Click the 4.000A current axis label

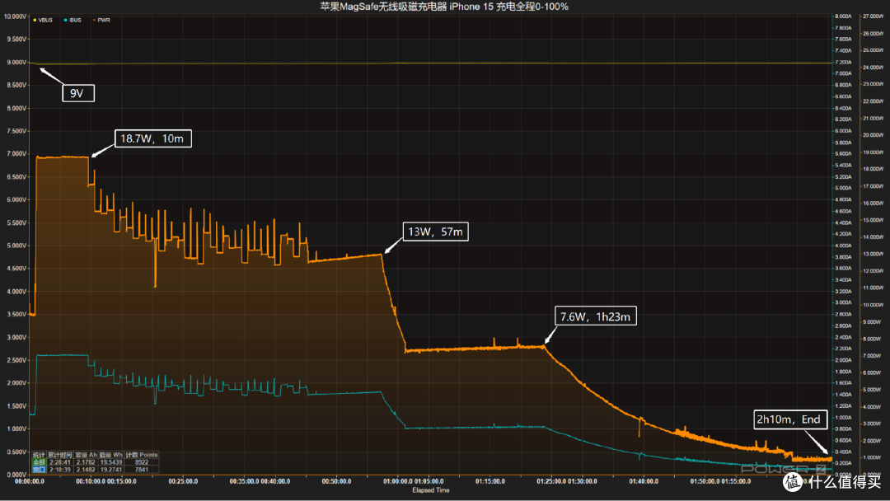pyautogui.click(x=843, y=246)
